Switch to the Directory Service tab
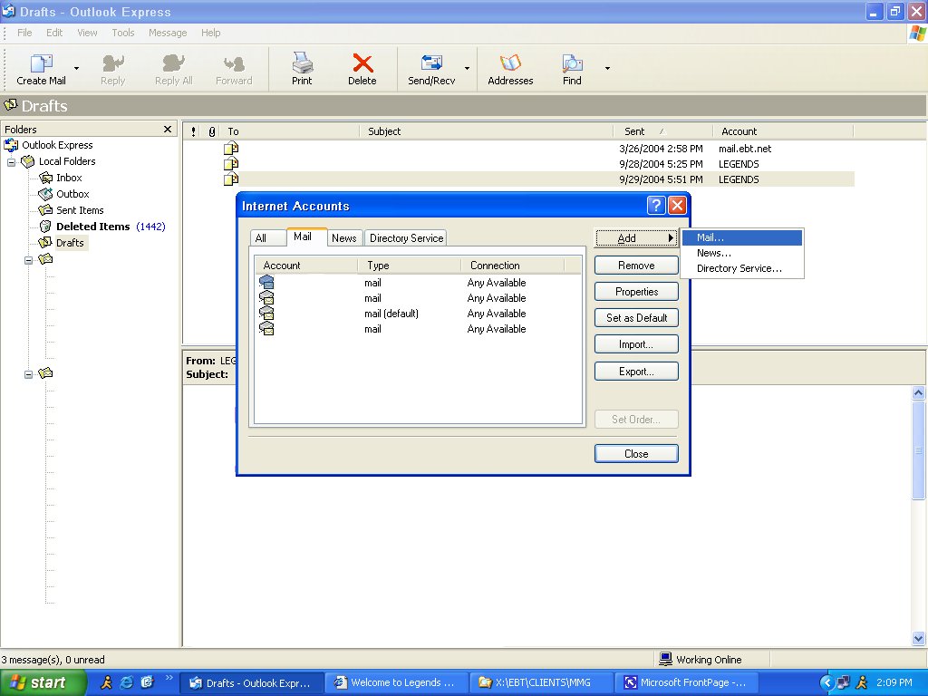Viewport: 928px width, 696px height. (x=406, y=238)
